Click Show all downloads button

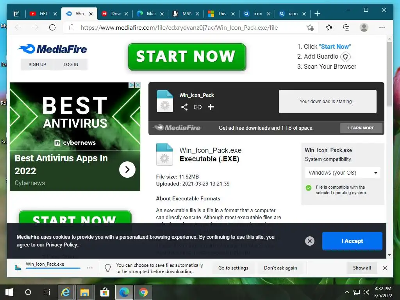(x=362, y=268)
